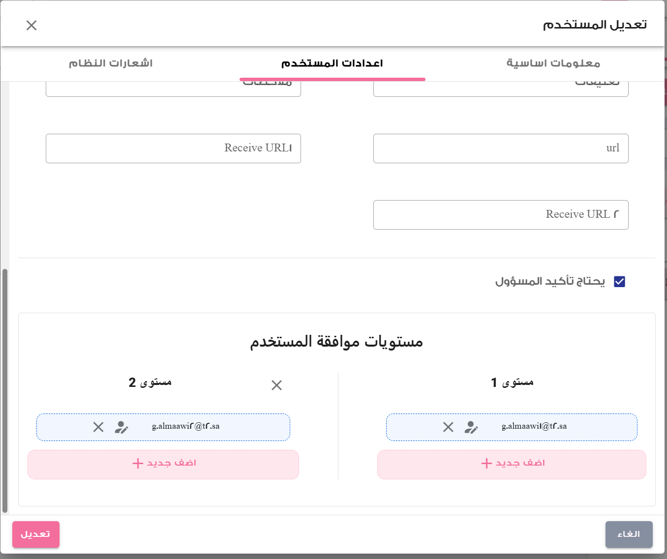Focus the Receive URL 1 input field
This screenshot has height=559, width=667.
173,148
